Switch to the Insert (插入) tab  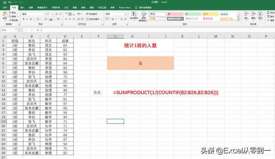click(x=22, y=8)
